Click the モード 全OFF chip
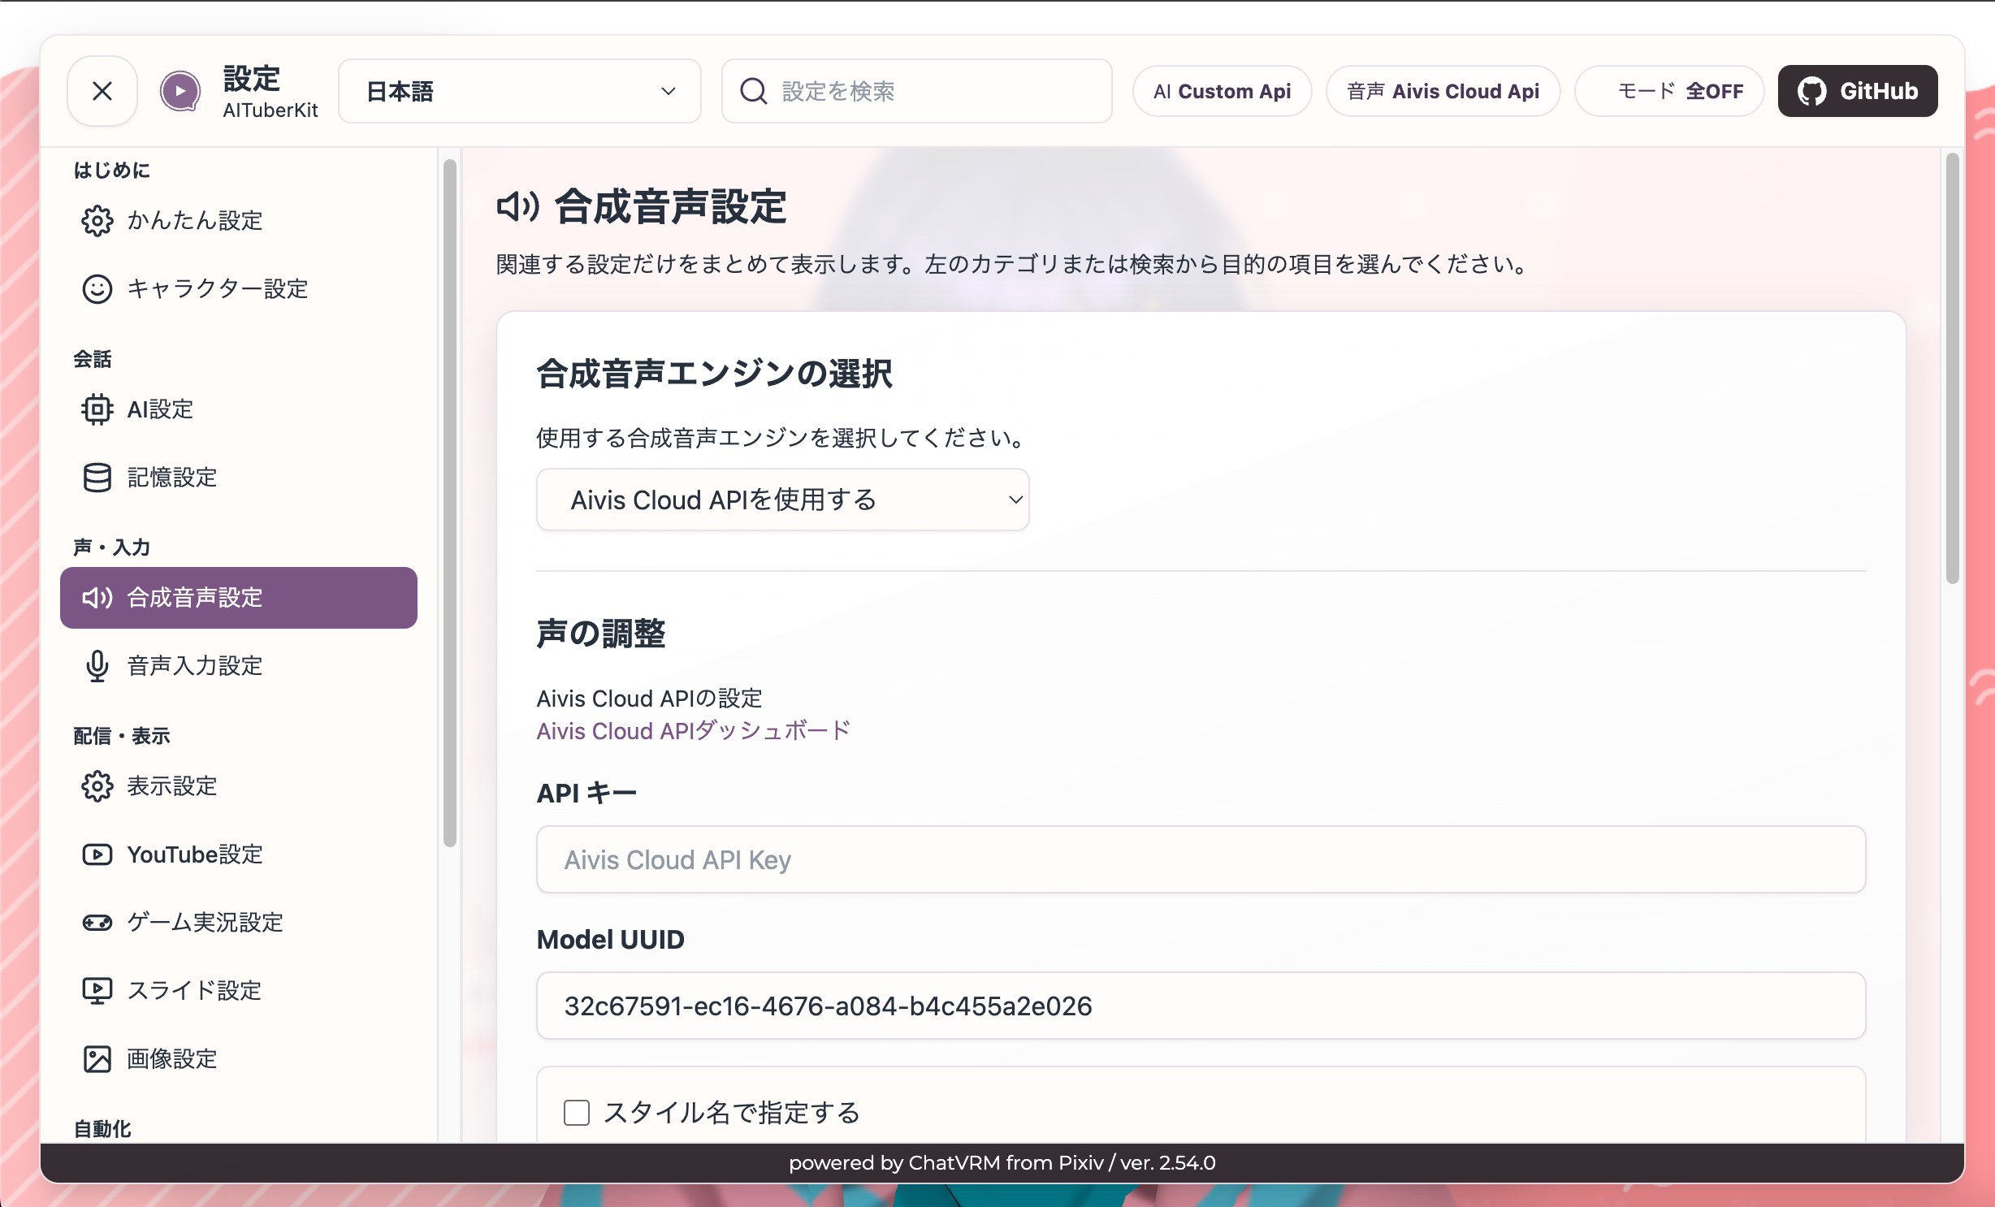Viewport: 1995px width, 1207px height. point(1669,91)
